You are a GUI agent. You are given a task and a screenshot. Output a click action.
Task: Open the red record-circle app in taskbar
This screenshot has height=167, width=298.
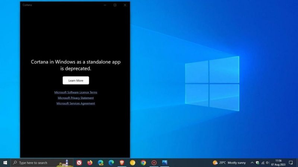(x=154, y=163)
